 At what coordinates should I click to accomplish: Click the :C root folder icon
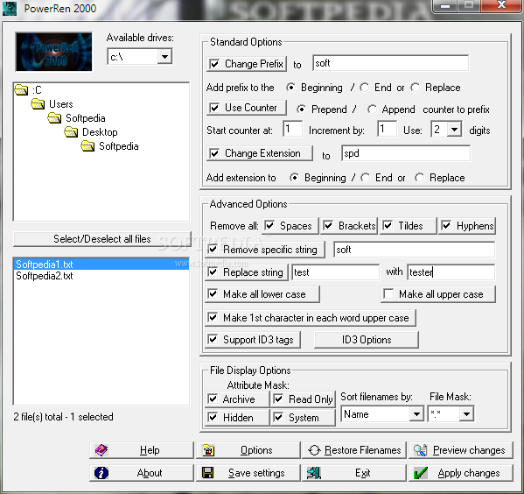point(21,89)
